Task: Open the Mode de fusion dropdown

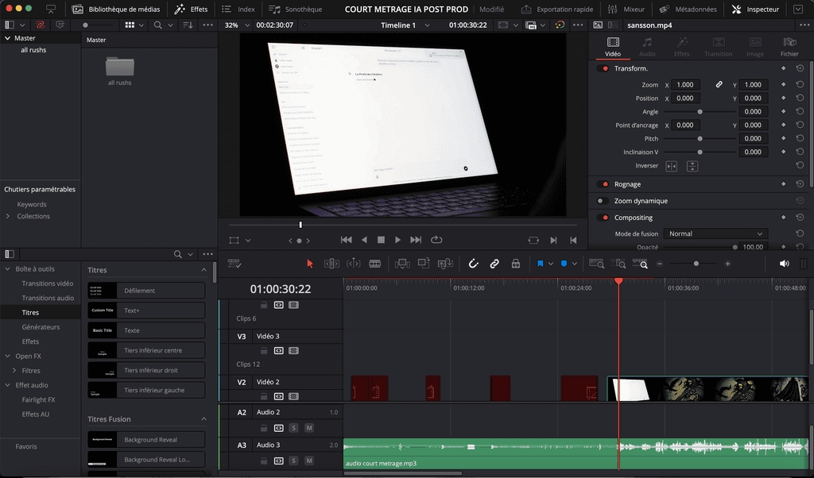Action: 715,234
